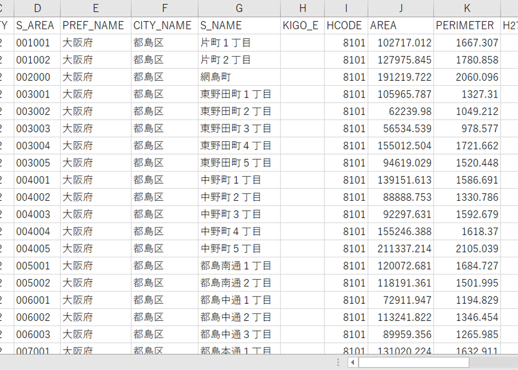518x370 pixels.
Task: Select cell containing 片町１丁目
Action: [239, 43]
